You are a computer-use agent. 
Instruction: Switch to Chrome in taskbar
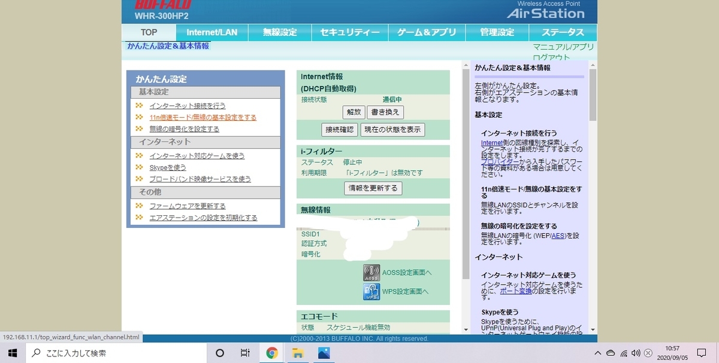pos(272,353)
